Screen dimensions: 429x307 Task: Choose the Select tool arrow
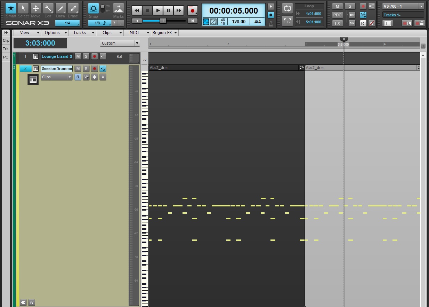tap(23, 8)
